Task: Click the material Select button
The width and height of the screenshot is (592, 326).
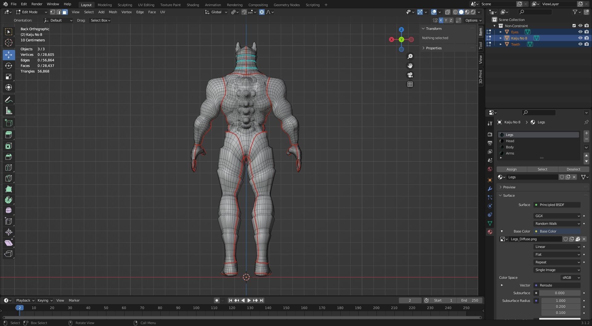Action: click(x=542, y=169)
